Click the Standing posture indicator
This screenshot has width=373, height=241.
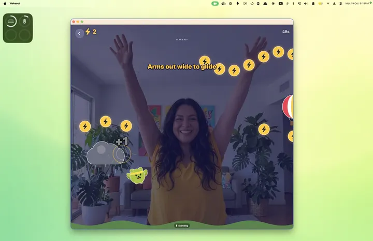point(182,225)
